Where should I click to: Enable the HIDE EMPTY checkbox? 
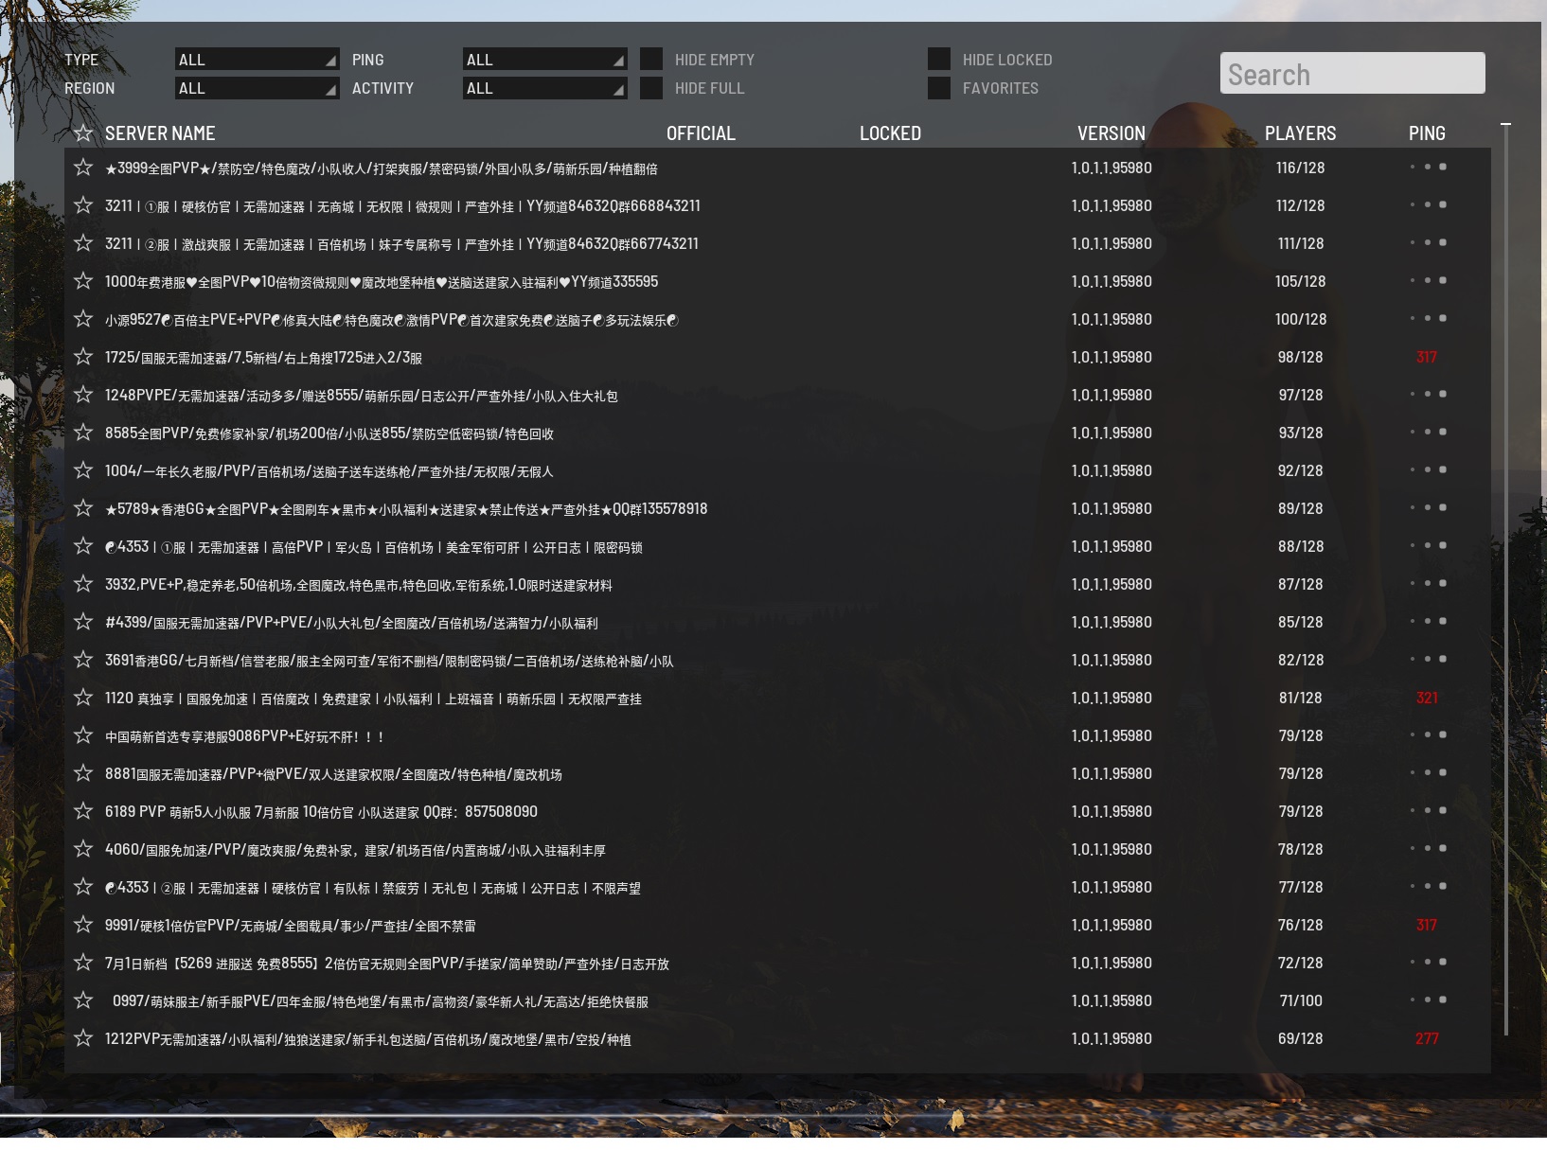coord(651,59)
